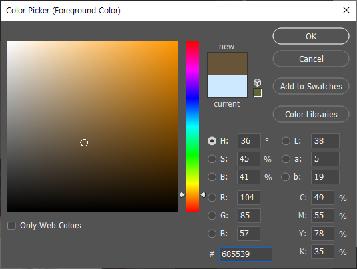Click the right hue slider arrow handle
Screen dimensions: 357x269
coord(203,194)
